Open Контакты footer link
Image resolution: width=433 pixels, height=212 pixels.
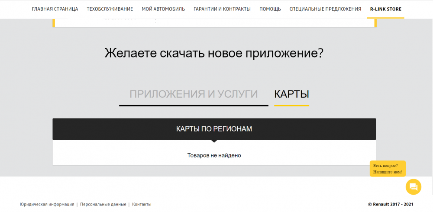[142, 205]
